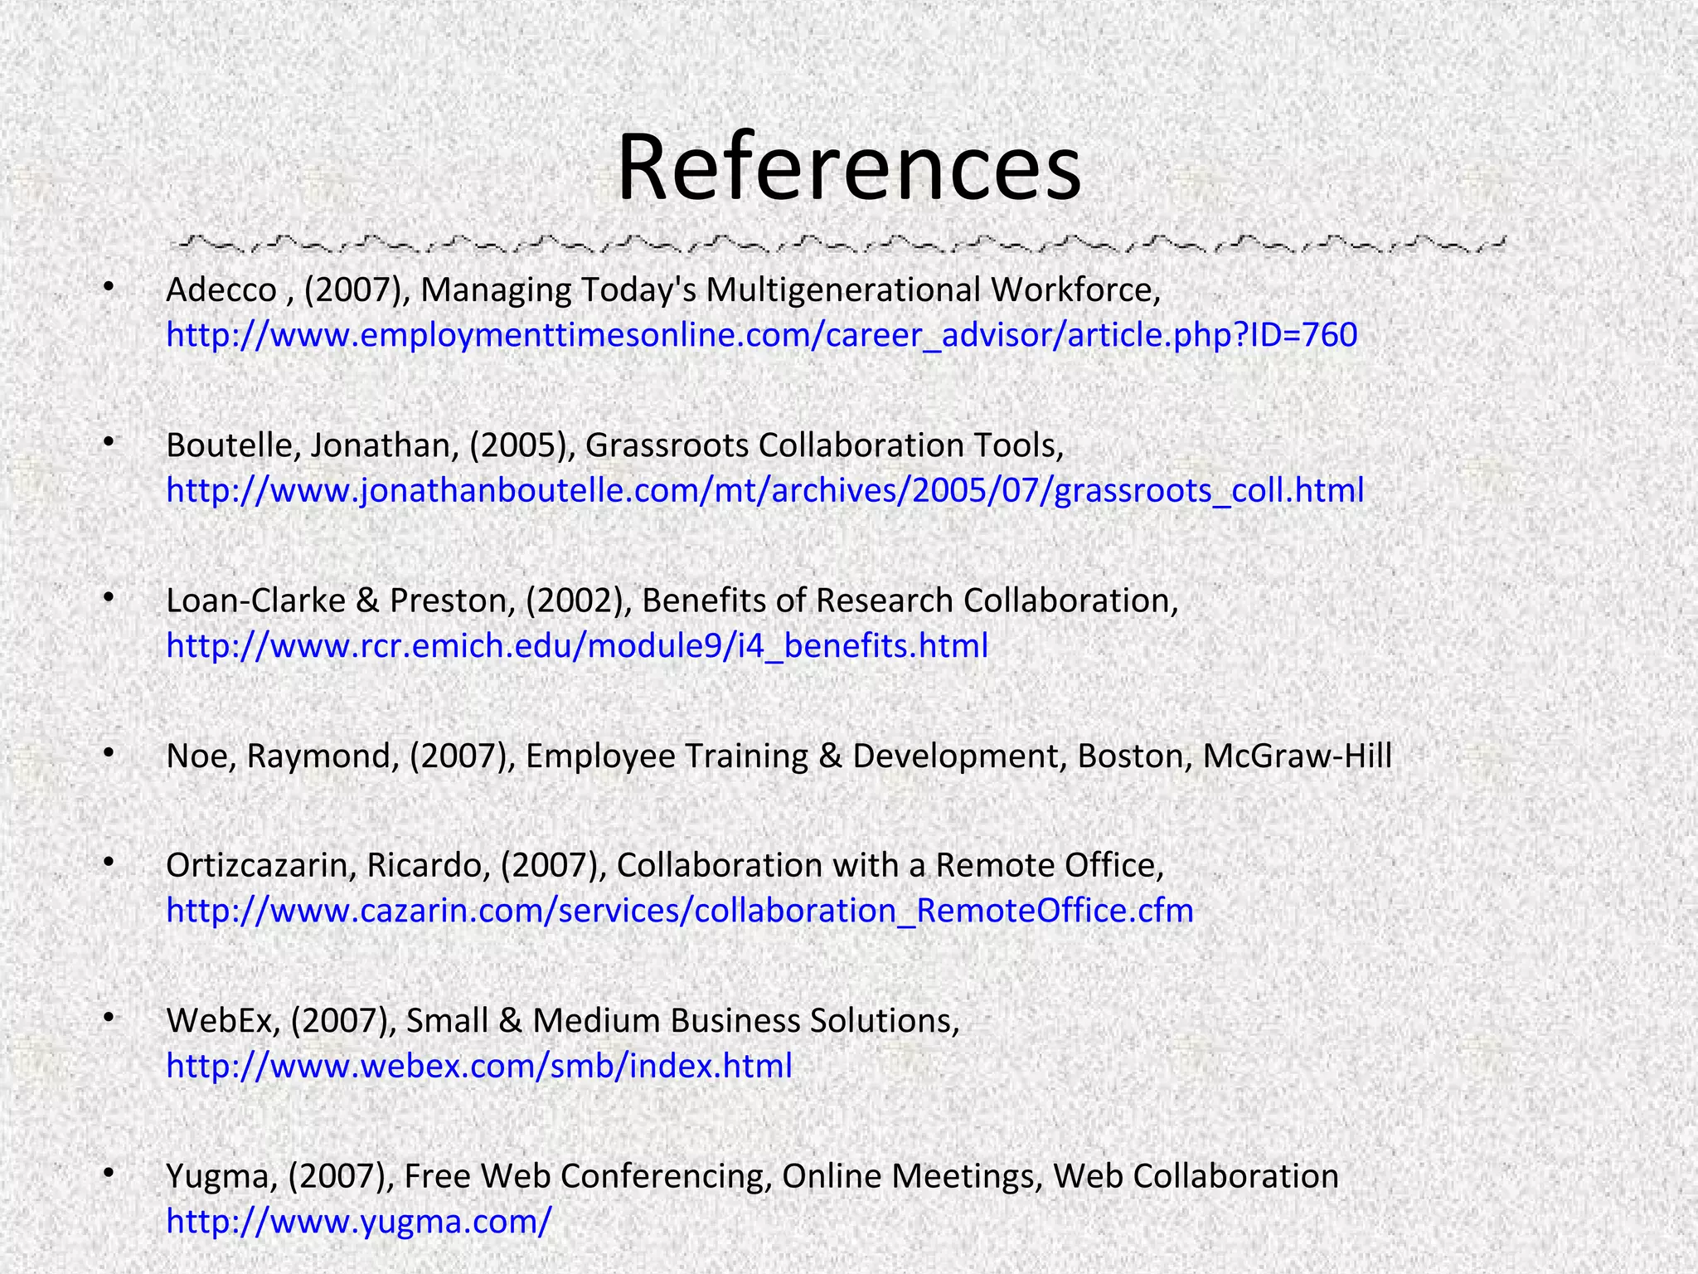Click the Adecco (2007) Multigenerational Workforce citation
The height and width of the screenshot is (1274, 1698).
(663, 290)
